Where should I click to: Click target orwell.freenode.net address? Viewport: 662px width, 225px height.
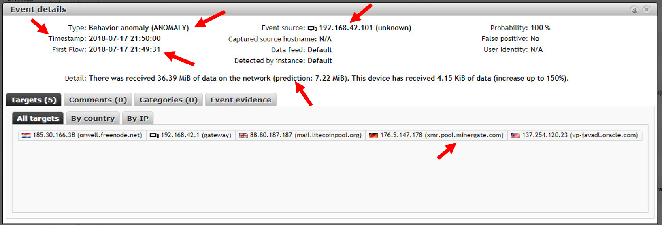pos(87,135)
